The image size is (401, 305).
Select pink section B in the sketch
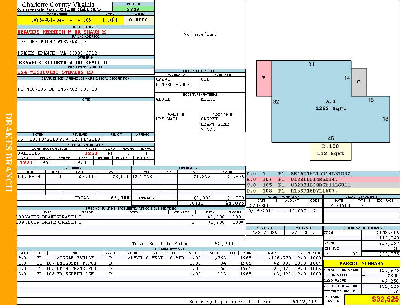tap(264, 78)
